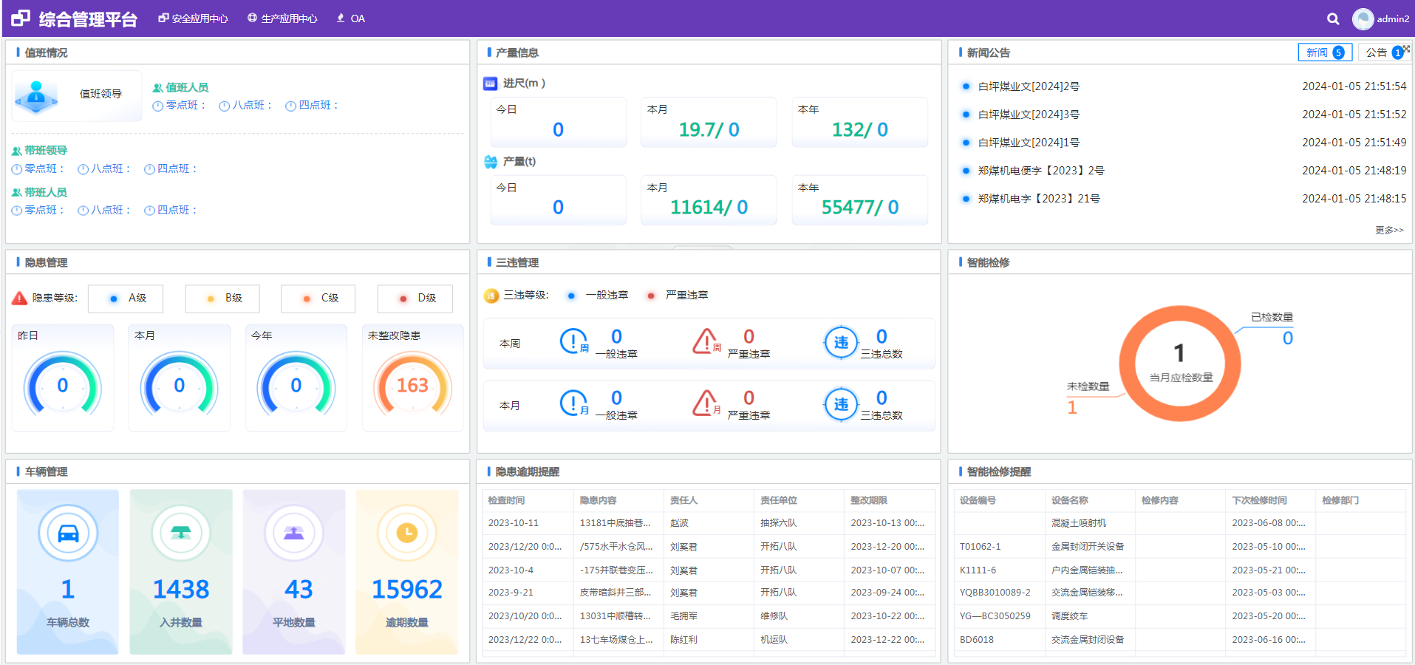
Task: Click the clock icon above 逾期数量 15962
Action: [x=407, y=533]
